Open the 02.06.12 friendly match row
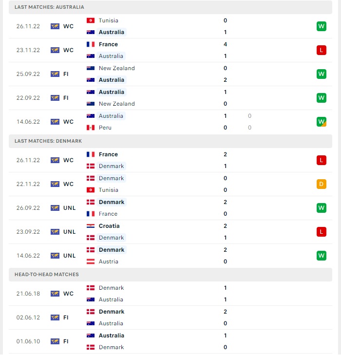The width and height of the screenshot is (341, 355). click(x=170, y=318)
